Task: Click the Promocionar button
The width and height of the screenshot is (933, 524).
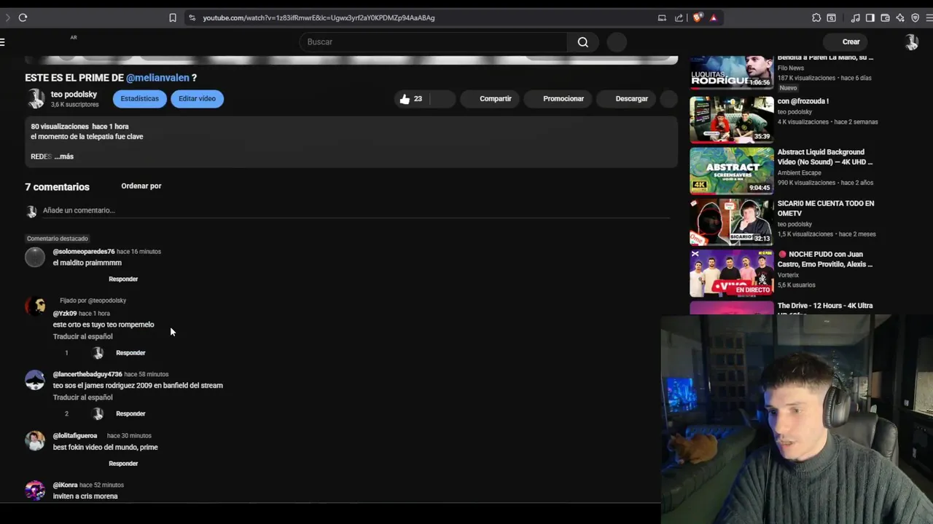Action: pyautogui.click(x=557, y=99)
